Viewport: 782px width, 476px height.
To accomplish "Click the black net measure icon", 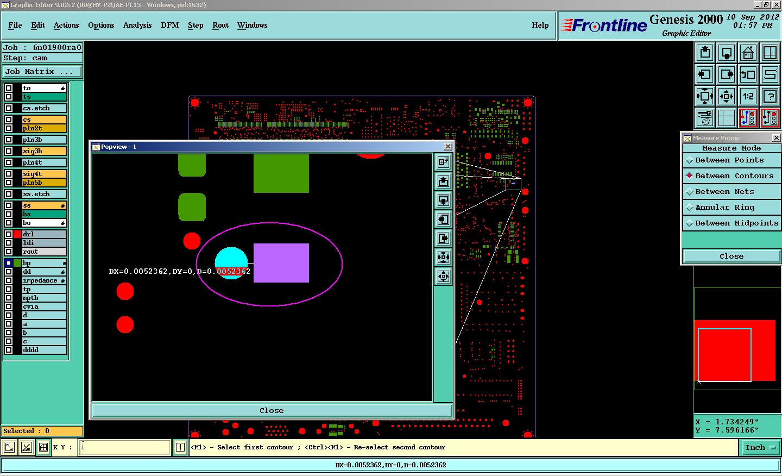I will (x=770, y=117).
